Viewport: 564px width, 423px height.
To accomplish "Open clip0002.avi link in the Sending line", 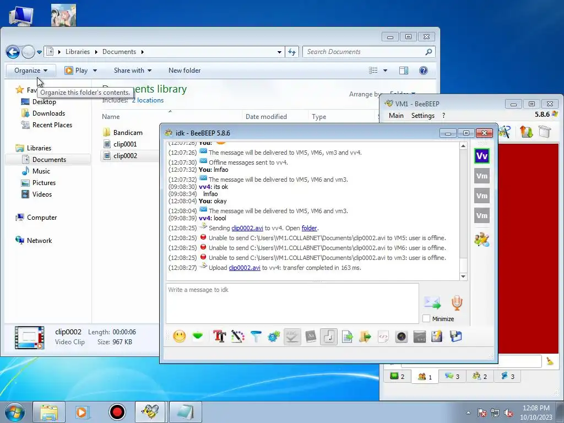I will point(247,228).
